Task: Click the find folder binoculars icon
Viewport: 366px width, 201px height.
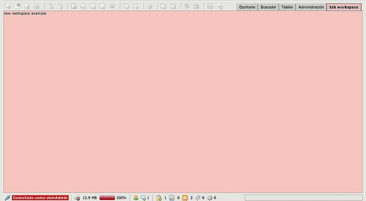Action: 17,6
